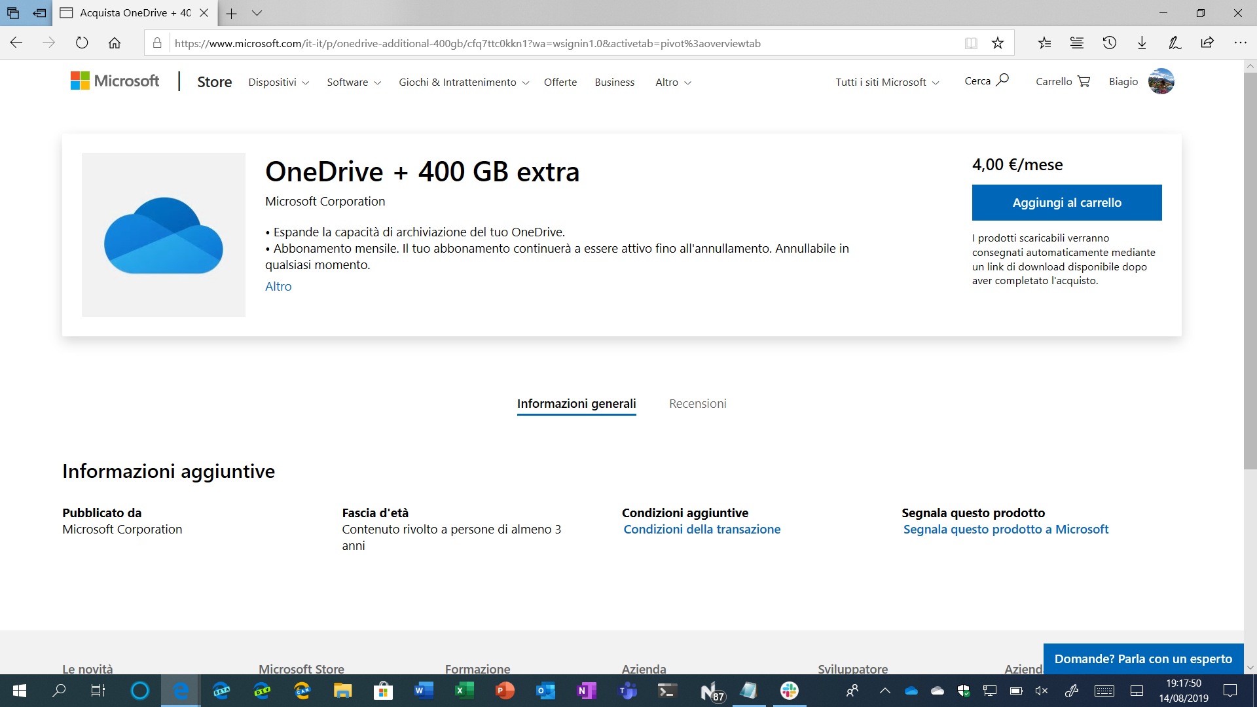Click Segnala questo prodotto a Microsoft

(x=1006, y=529)
